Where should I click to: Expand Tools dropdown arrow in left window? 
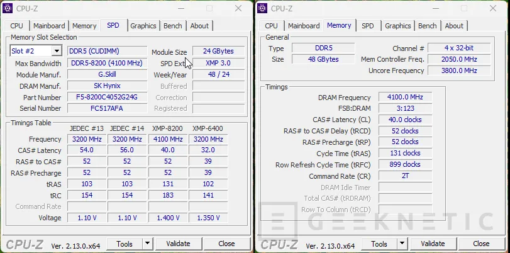tap(147, 244)
